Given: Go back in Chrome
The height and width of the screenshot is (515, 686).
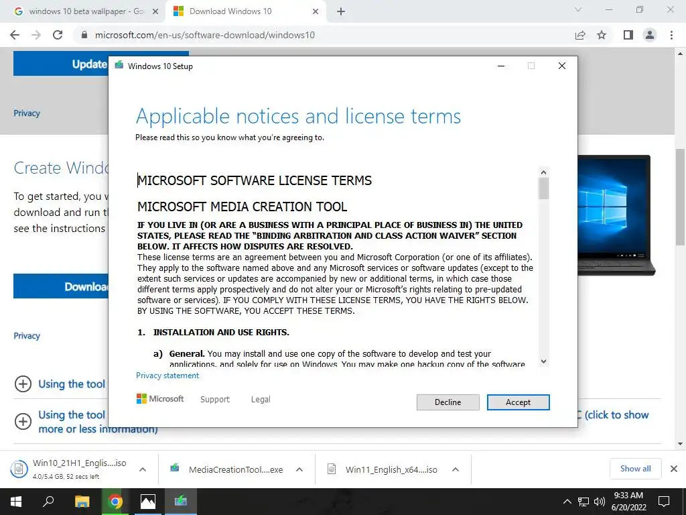Looking at the screenshot, I should pyautogui.click(x=15, y=35).
